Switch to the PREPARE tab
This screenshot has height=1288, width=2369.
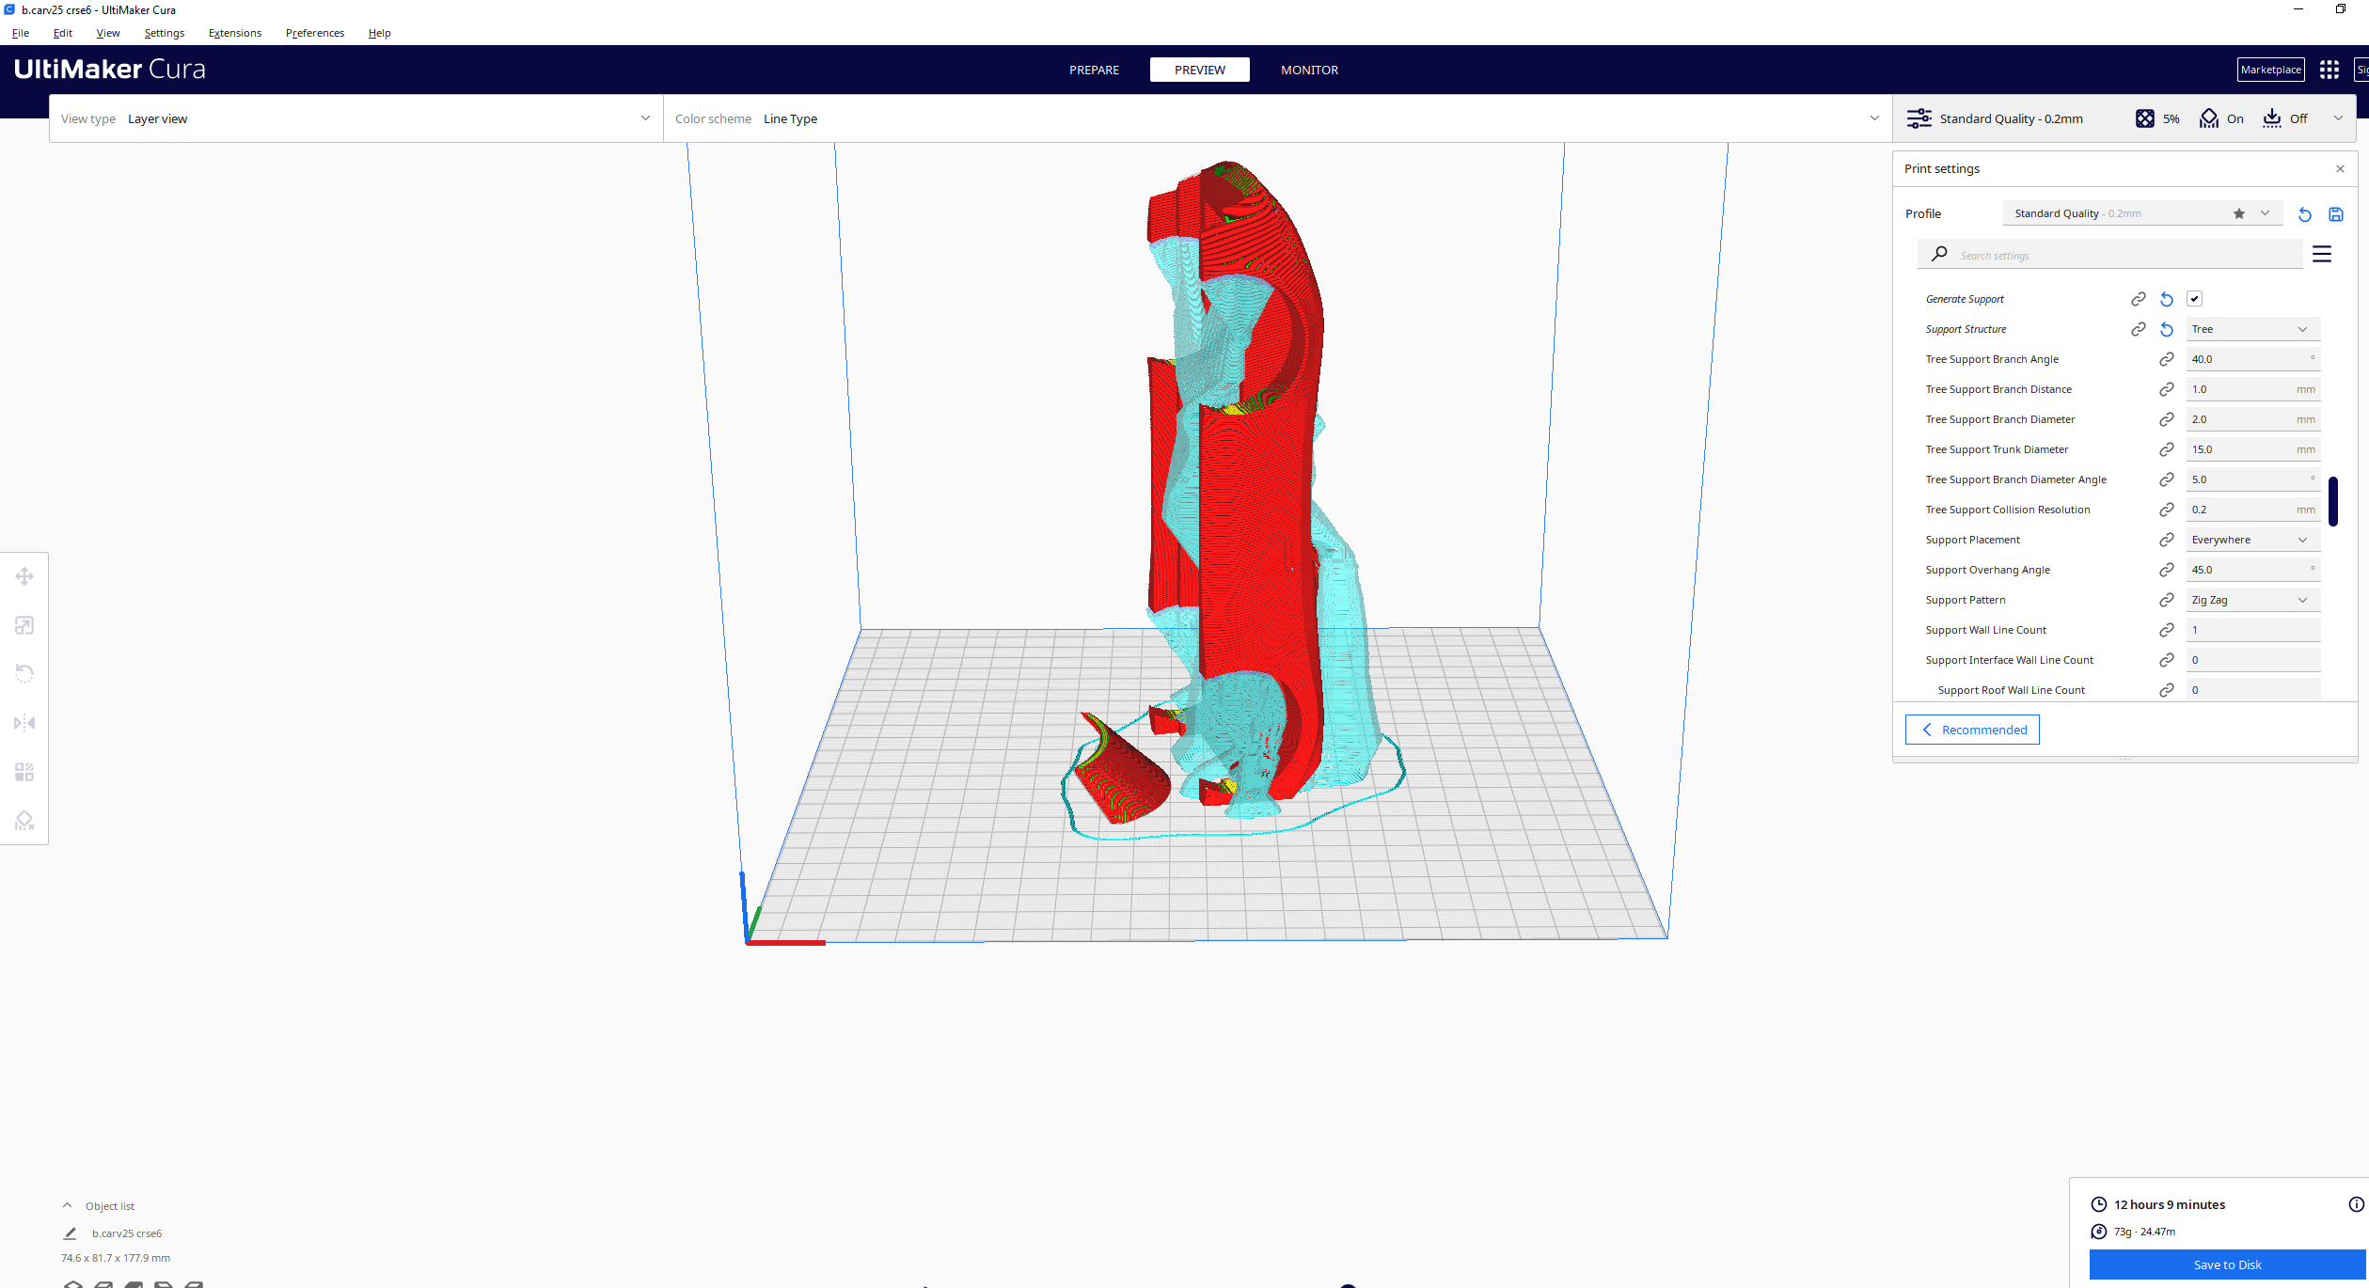1094,70
